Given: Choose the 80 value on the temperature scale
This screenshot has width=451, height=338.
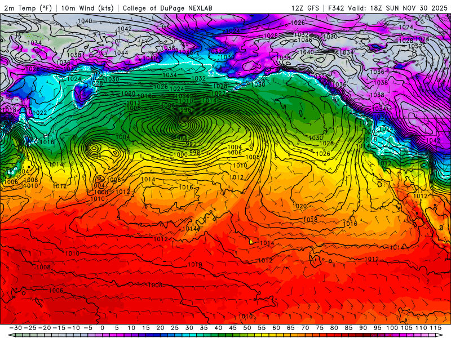Looking at the screenshot, I should (334, 328).
